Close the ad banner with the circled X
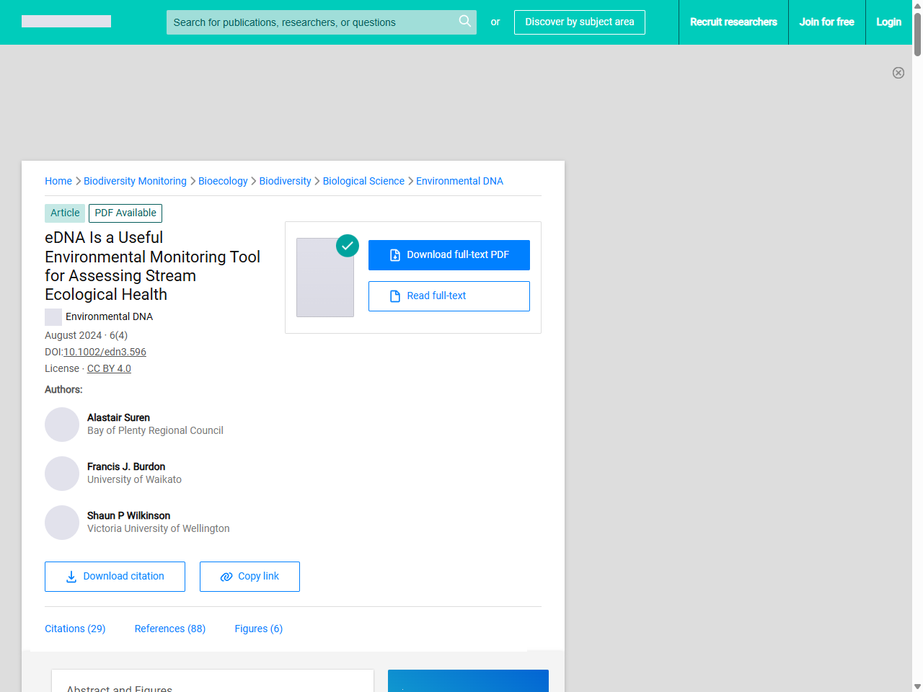Viewport: 923px width, 692px height. (x=898, y=73)
